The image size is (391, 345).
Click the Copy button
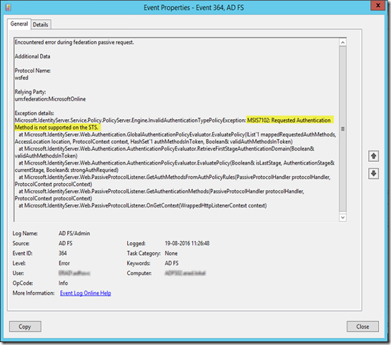tap(25, 326)
